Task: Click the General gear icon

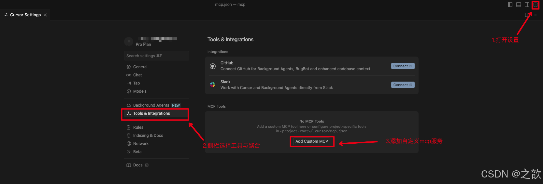Action: pyautogui.click(x=129, y=67)
